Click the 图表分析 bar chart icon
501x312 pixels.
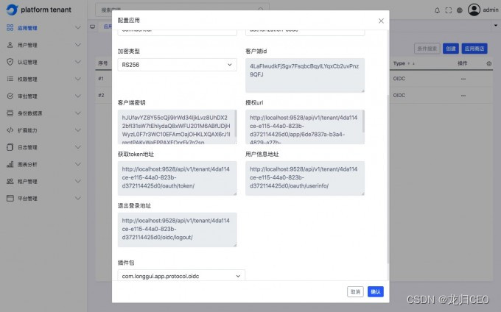(10, 164)
